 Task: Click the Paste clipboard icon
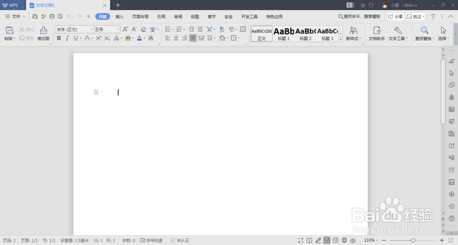(x=9, y=30)
